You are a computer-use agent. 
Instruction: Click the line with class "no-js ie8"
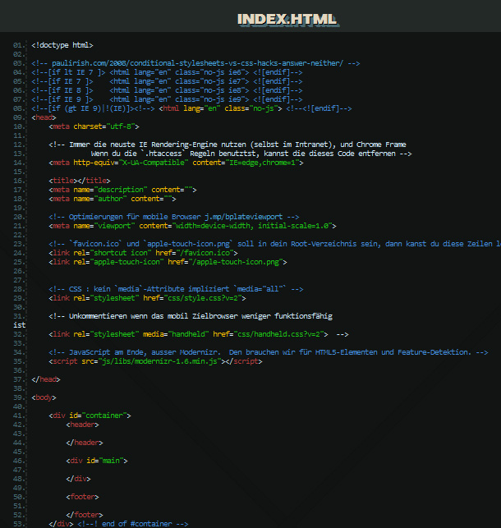tap(167, 90)
